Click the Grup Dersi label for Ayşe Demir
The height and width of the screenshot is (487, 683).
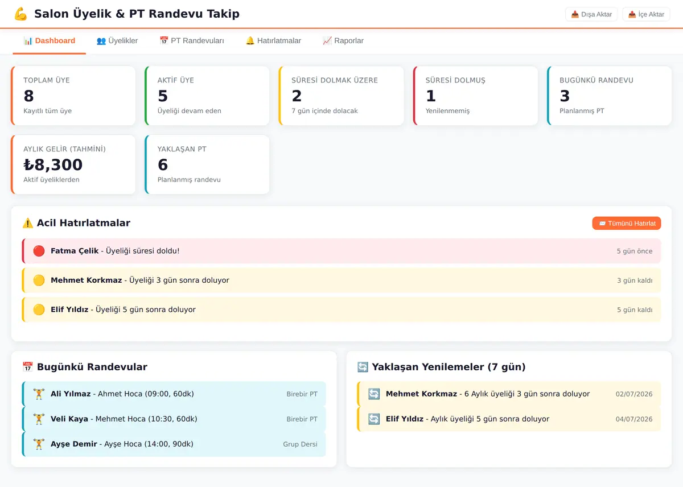click(x=300, y=444)
